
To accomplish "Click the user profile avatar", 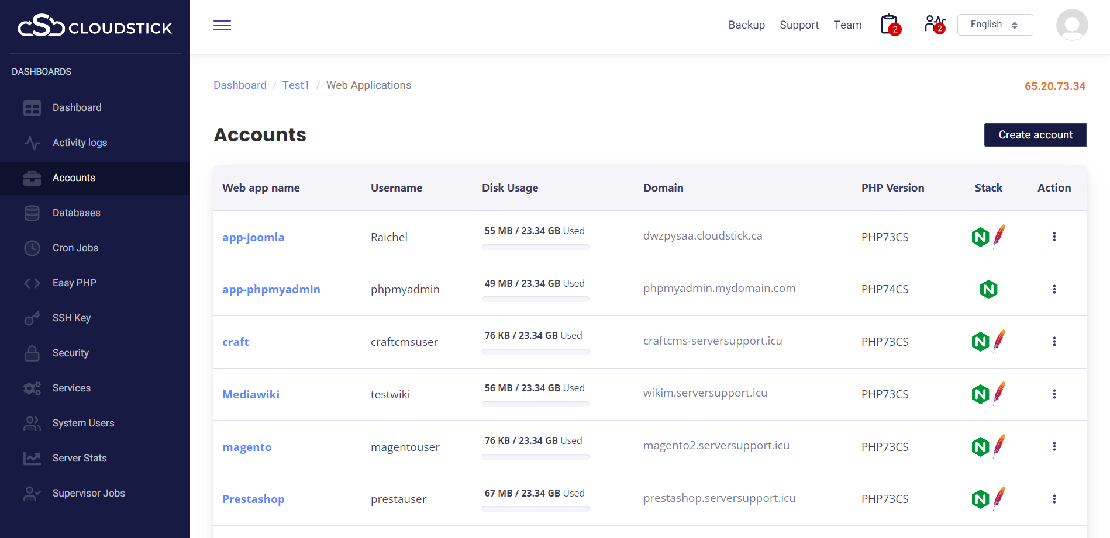I will 1071,25.
